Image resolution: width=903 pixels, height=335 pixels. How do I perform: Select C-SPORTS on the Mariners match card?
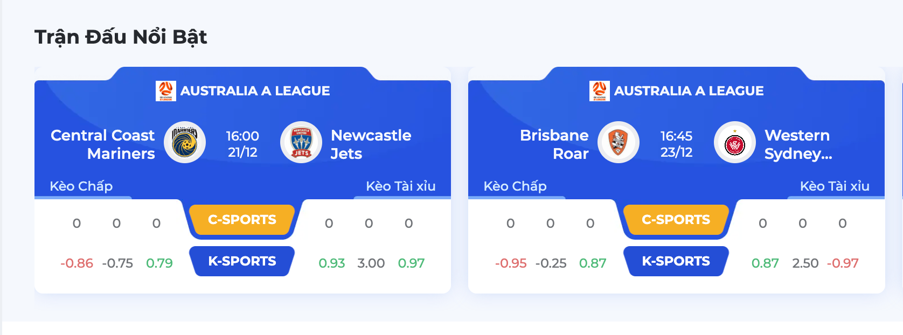pyautogui.click(x=242, y=220)
